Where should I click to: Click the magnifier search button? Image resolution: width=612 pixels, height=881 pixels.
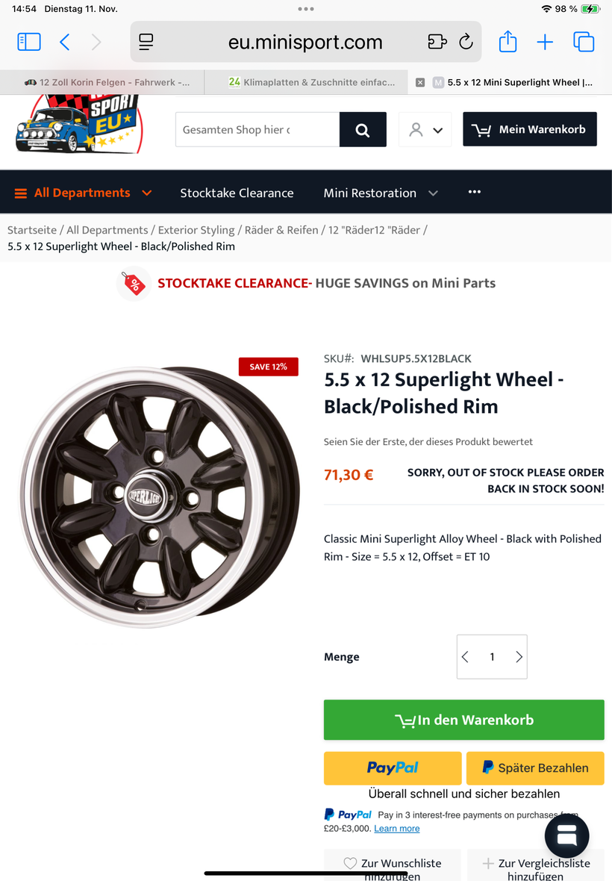pyautogui.click(x=363, y=130)
